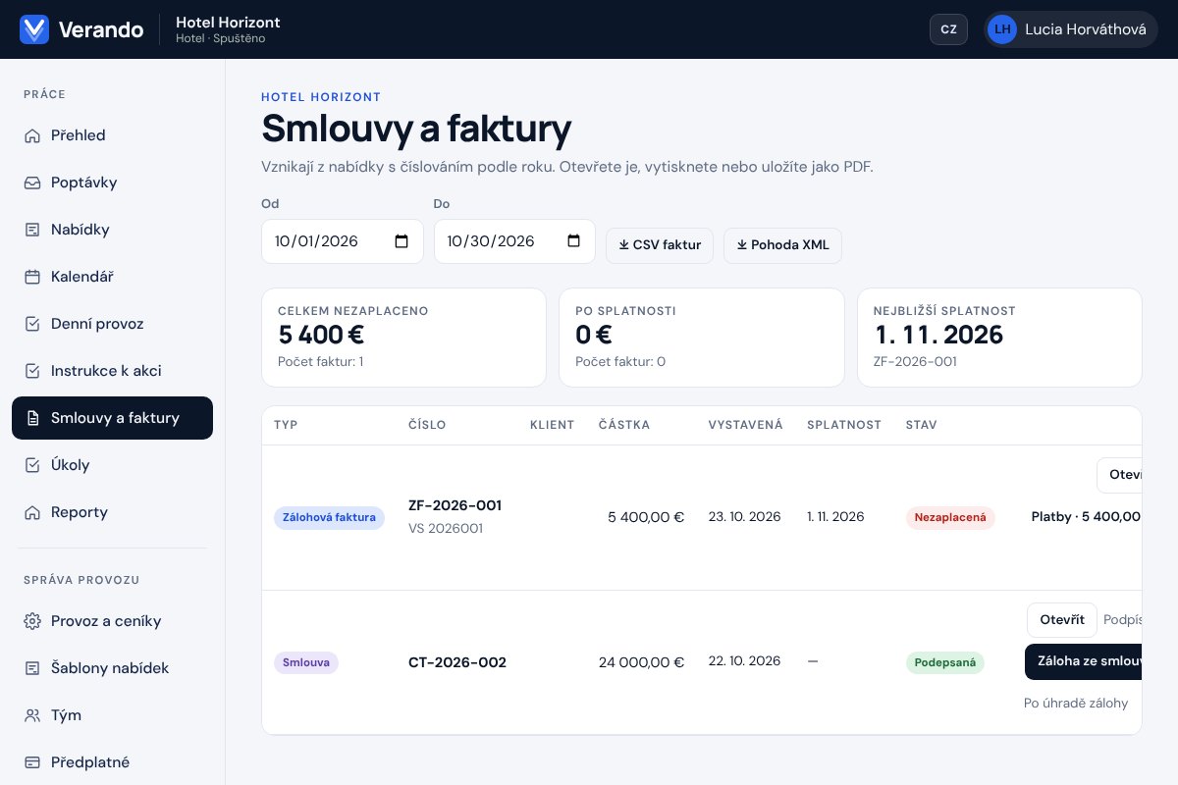Click the Přehled home icon in sidebar
The width and height of the screenshot is (1178, 785).
tap(32, 135)
